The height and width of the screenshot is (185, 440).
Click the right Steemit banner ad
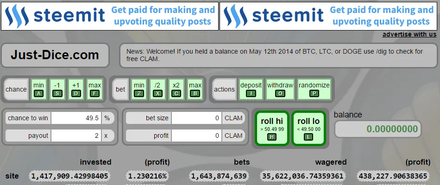[328, 16]
